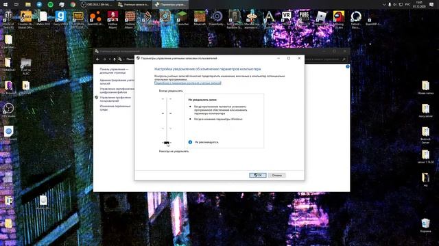Select the OBS Studio desktop shortcut
439x246 pixels.
[8, 110]
